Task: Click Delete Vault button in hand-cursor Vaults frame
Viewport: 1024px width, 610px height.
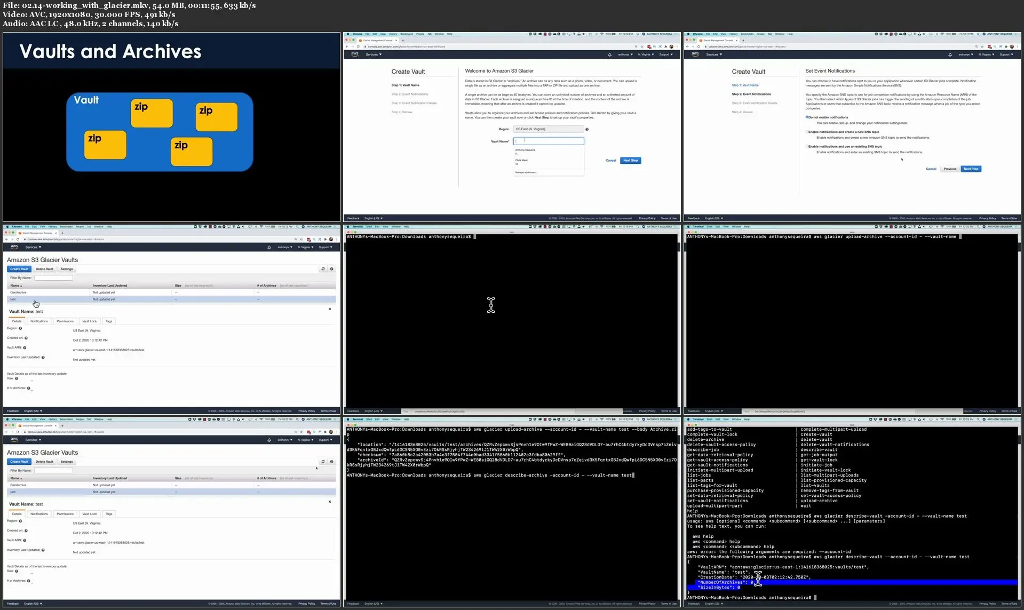Action: (44, 269)
